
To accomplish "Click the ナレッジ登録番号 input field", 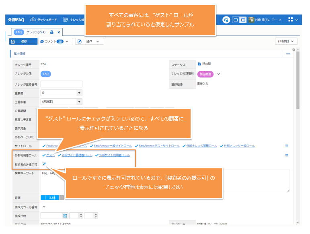I will [61, 84].
